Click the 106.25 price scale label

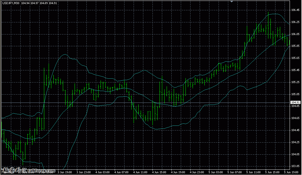coord(295,22)
